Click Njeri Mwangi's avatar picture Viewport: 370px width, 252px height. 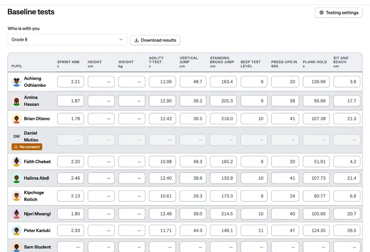click(17, 214)
